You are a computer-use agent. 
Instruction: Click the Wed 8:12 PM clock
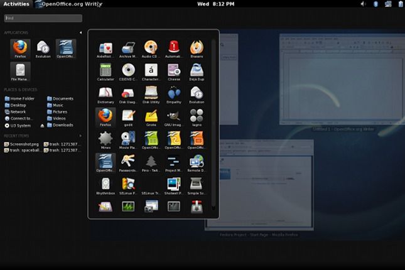(215, 4)
